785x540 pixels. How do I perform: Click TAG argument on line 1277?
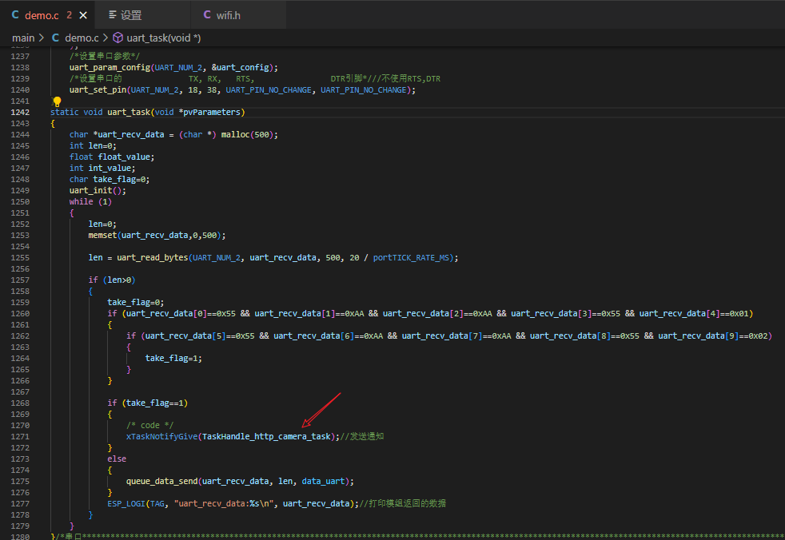157,504
